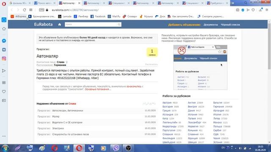The height and width of the screenshot is (152, 271).
Task: Open country link 'Германия'
Action: [x=218, y=106]
